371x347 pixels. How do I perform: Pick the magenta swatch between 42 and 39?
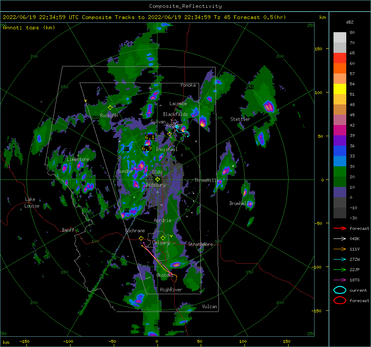point(340,130)
